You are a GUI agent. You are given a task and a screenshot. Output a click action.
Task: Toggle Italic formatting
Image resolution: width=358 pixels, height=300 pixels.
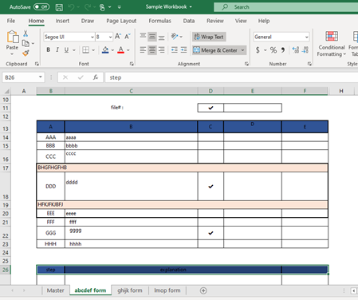(57, 49)
